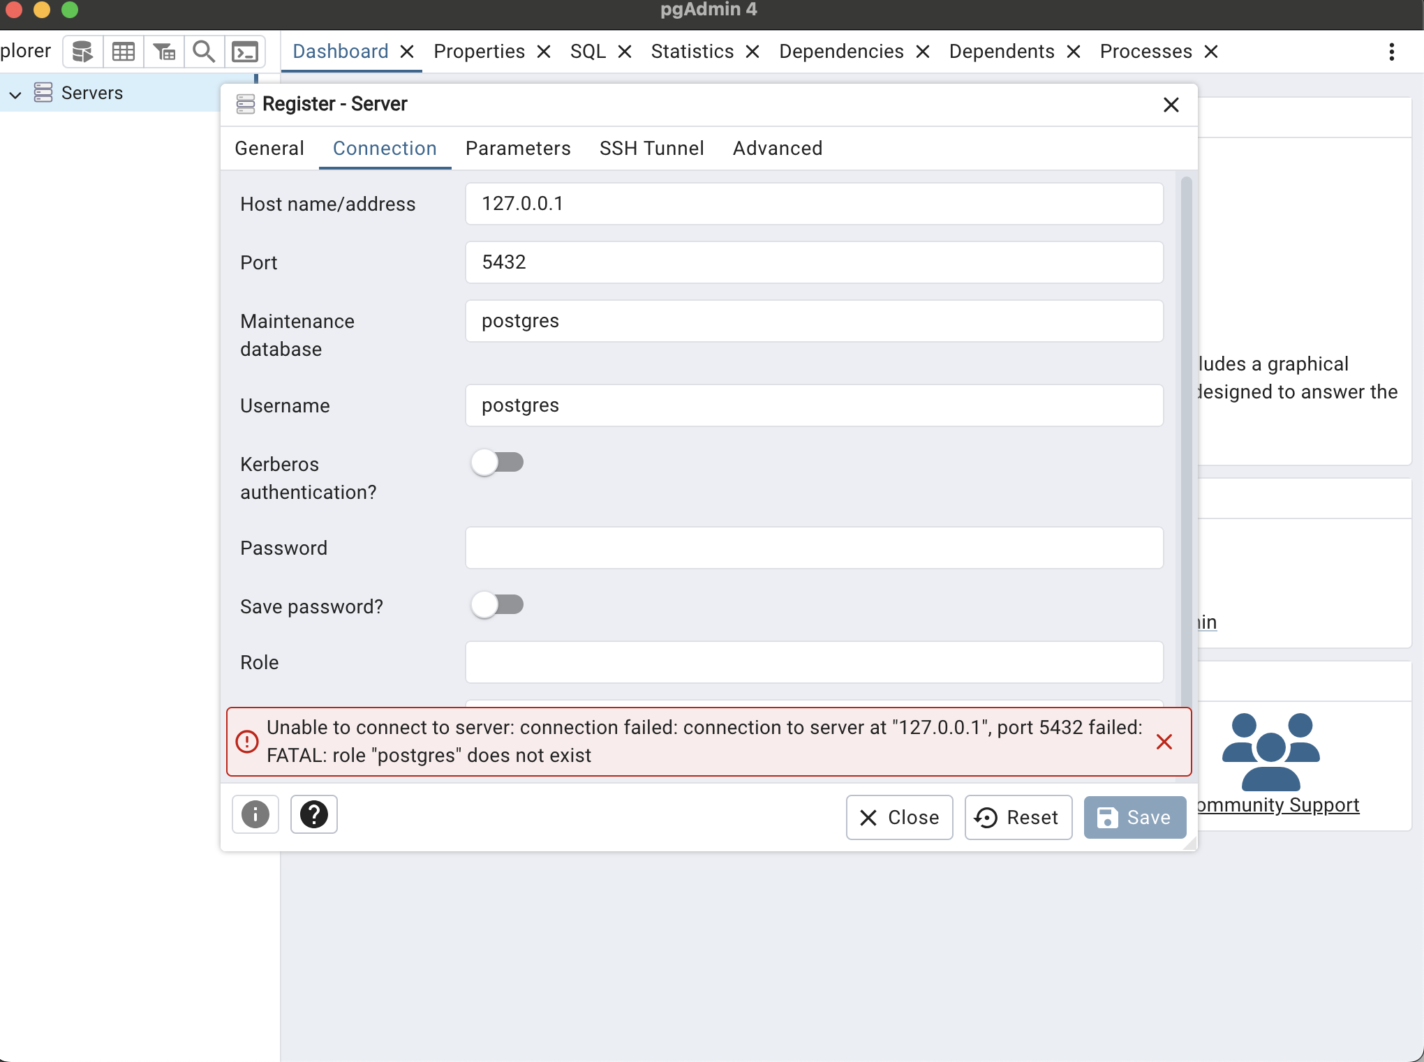The width and height of the screenshot is (1424, 1062).
Task: Close the SQL tab with its X
Action: (625, 52)
